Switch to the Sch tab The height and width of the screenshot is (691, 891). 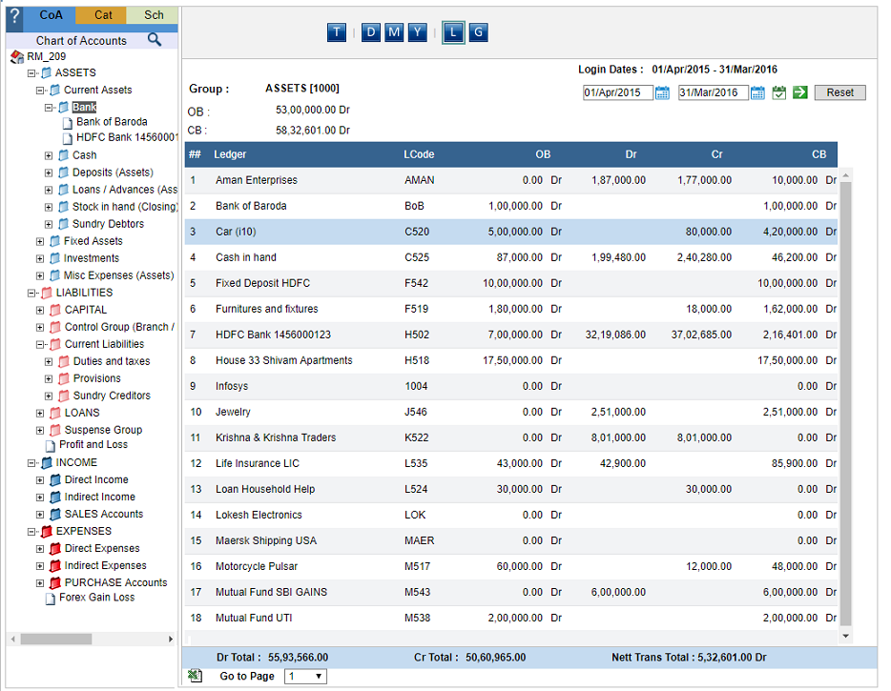click(x=153, y=15)
